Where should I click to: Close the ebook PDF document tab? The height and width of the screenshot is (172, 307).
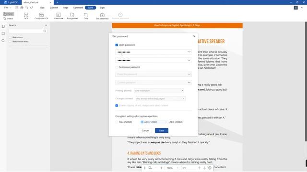pos(50,2)
